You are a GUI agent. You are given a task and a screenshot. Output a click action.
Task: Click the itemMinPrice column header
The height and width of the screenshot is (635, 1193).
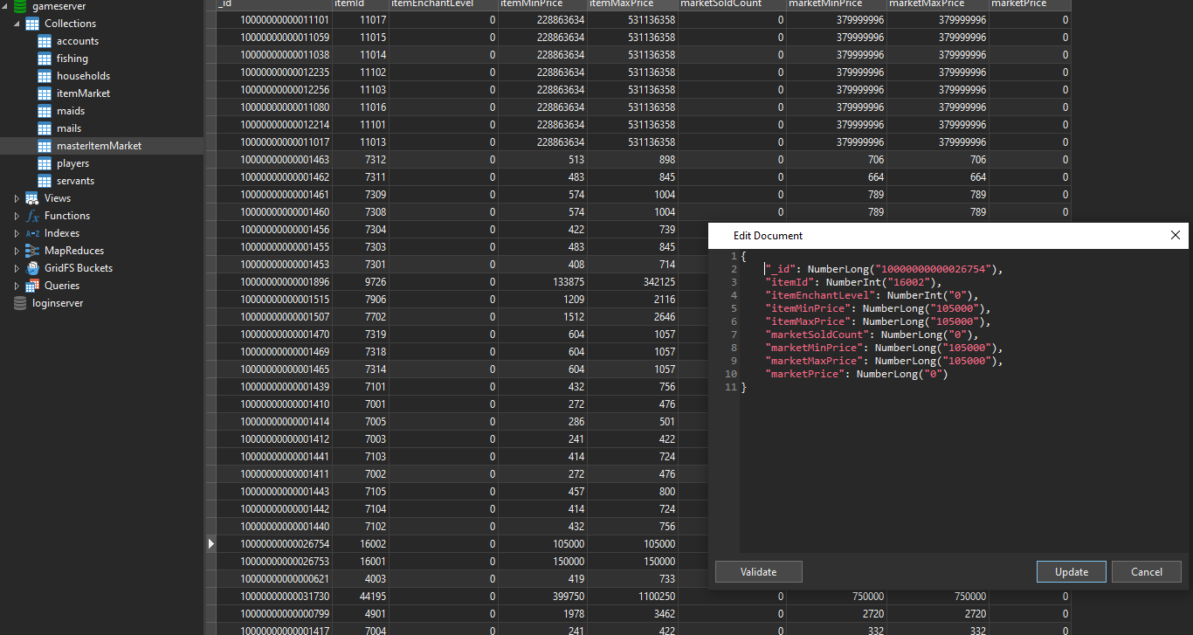[x=541, y=4]
